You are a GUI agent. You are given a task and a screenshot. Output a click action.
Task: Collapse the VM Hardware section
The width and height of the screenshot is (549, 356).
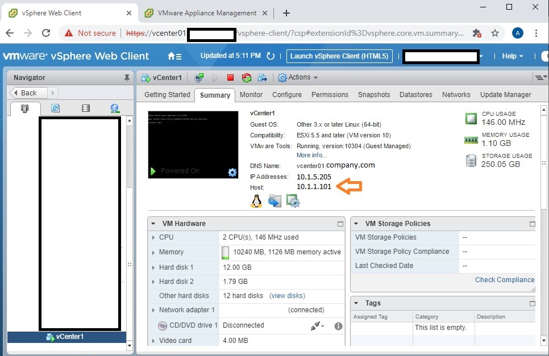point(153,224)
